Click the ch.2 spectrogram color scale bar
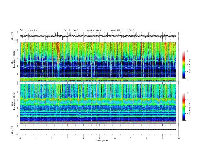This screenshot has height=155, width=201. pyautogui.click(x=183, y=107)
